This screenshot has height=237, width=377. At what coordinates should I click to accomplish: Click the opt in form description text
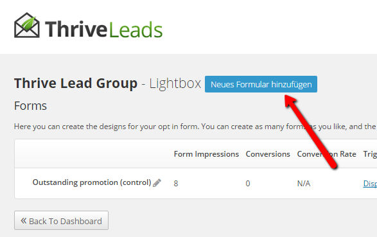[195, 127]
